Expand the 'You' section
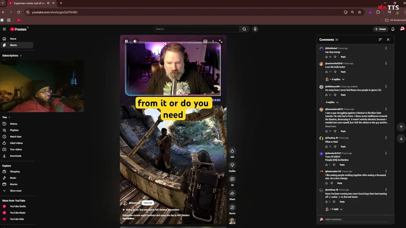The image size is (406, 228). pos(6,117)
